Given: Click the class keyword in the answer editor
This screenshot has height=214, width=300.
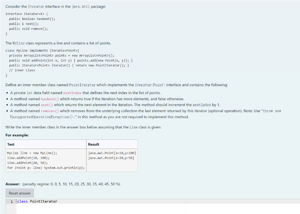Looking at the screenshot, I should click(22, 201).
